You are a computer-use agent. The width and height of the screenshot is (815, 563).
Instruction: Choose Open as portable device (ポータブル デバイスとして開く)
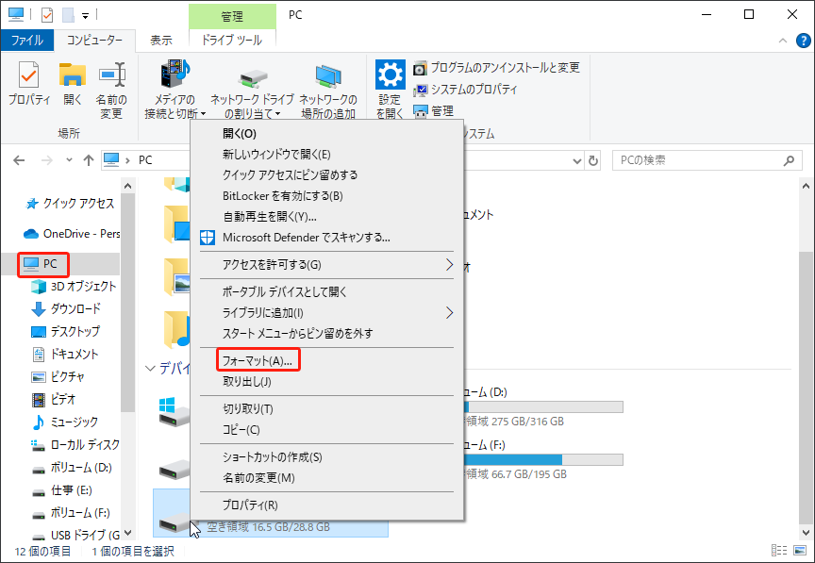pos(327,291)
